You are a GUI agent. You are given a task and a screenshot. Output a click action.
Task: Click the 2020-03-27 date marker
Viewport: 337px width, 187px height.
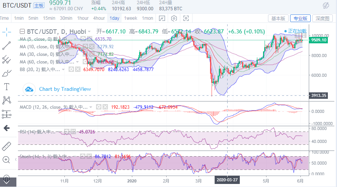click(x=227, y=180)
